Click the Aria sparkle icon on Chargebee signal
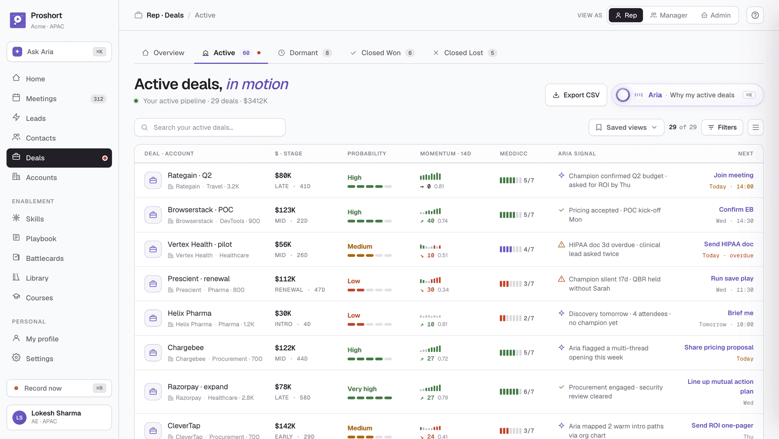Viewport: 779px width, 439px height. 561,347
